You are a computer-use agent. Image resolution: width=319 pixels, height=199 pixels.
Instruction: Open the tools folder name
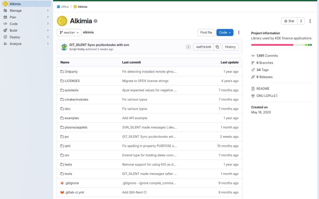(x=68, y=174)
